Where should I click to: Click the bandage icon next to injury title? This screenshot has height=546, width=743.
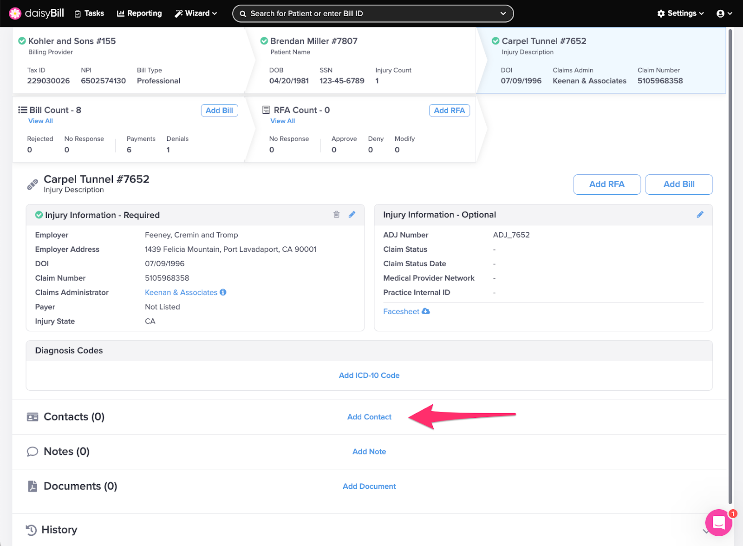tap(33, 184)
